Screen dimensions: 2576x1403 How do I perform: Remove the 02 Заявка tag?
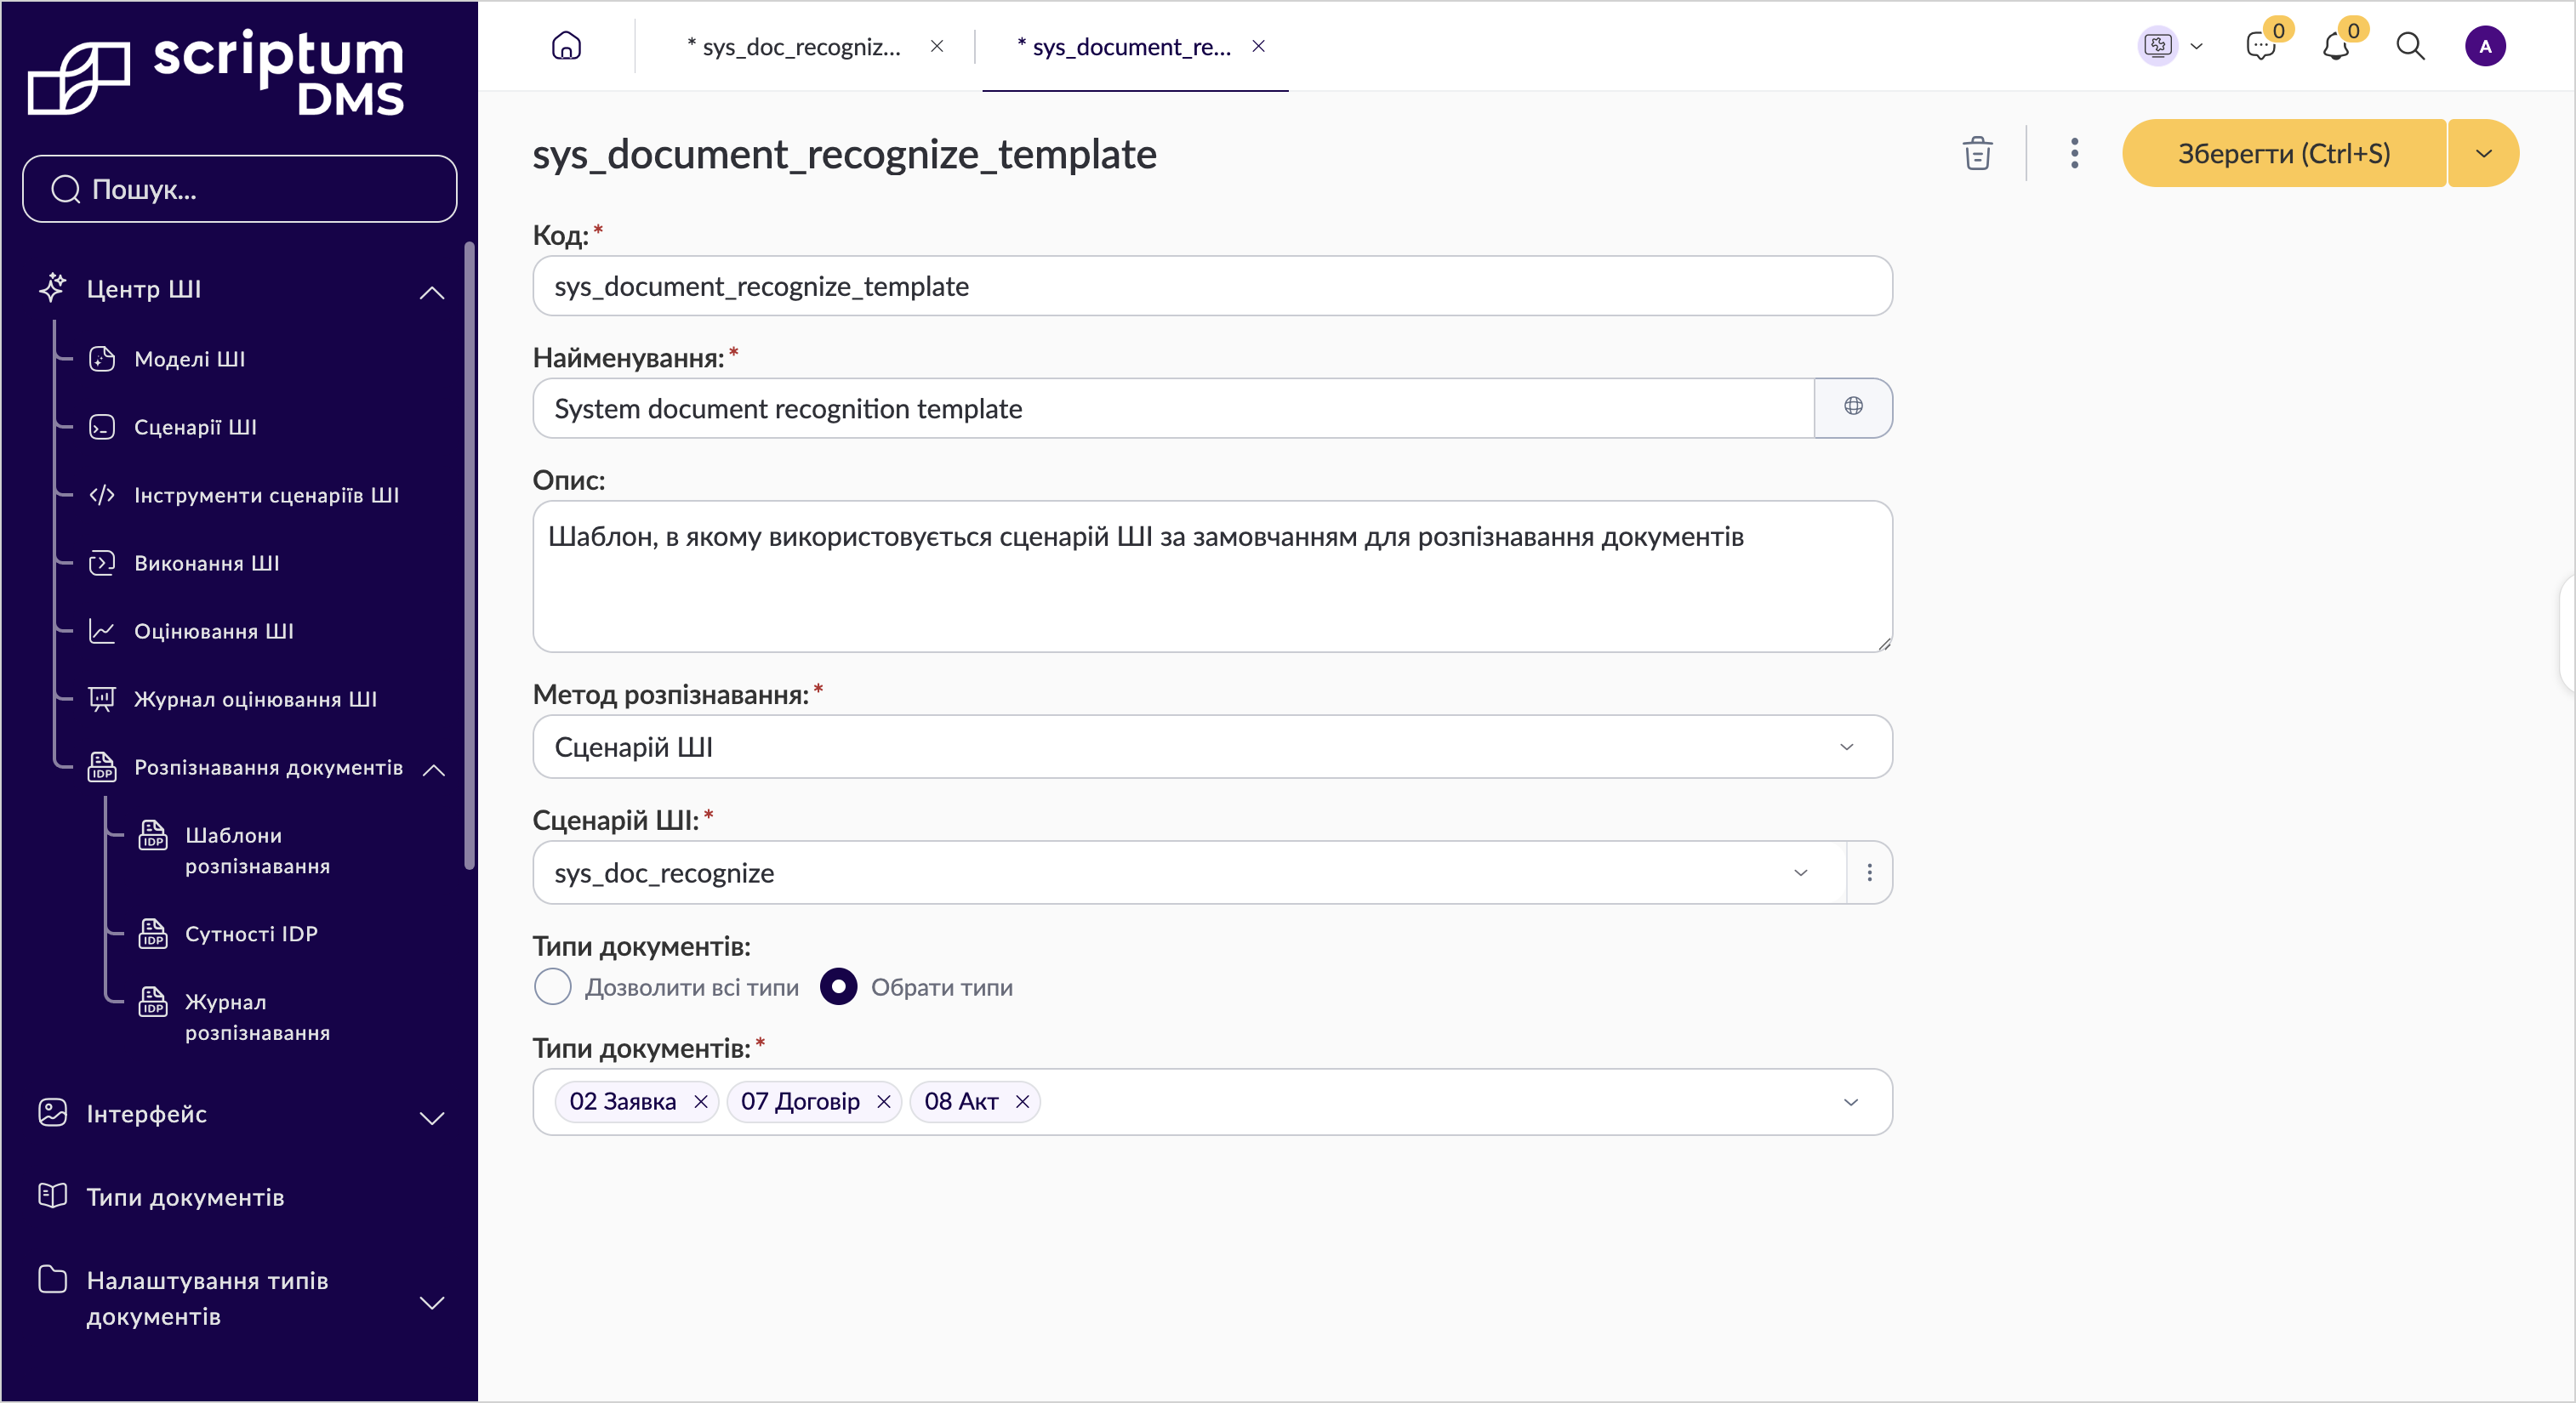click(701, 1101)
